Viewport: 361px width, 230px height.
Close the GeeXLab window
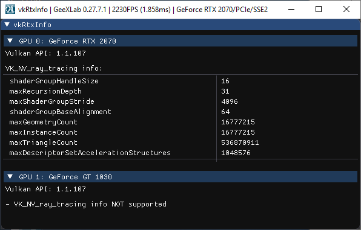tap(346, 10)
